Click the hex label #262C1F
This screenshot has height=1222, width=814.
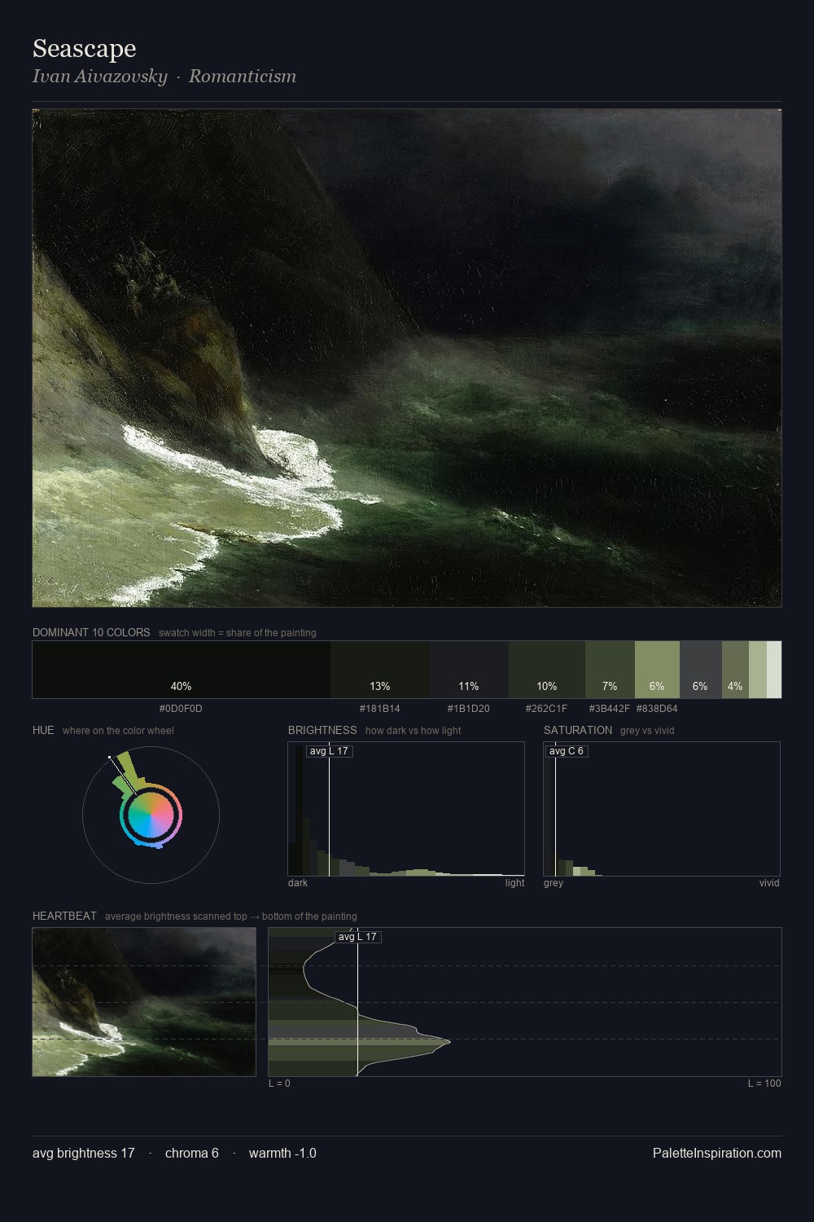[547, 709]
